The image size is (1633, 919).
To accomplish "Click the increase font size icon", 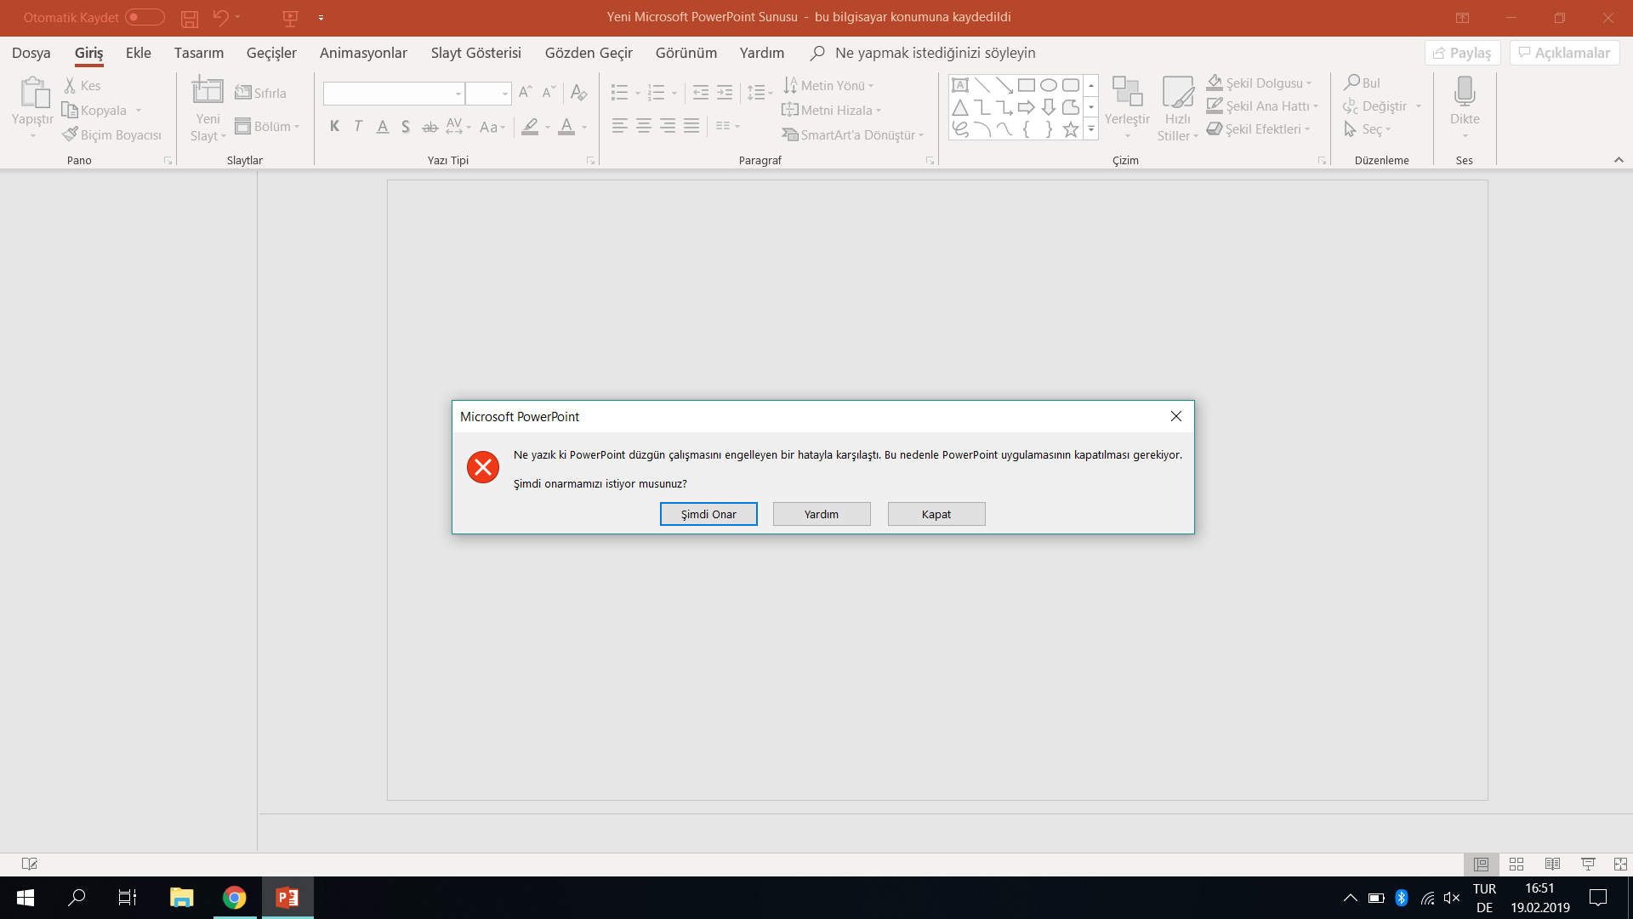I will pyautogui.click(x=526, y=92).
